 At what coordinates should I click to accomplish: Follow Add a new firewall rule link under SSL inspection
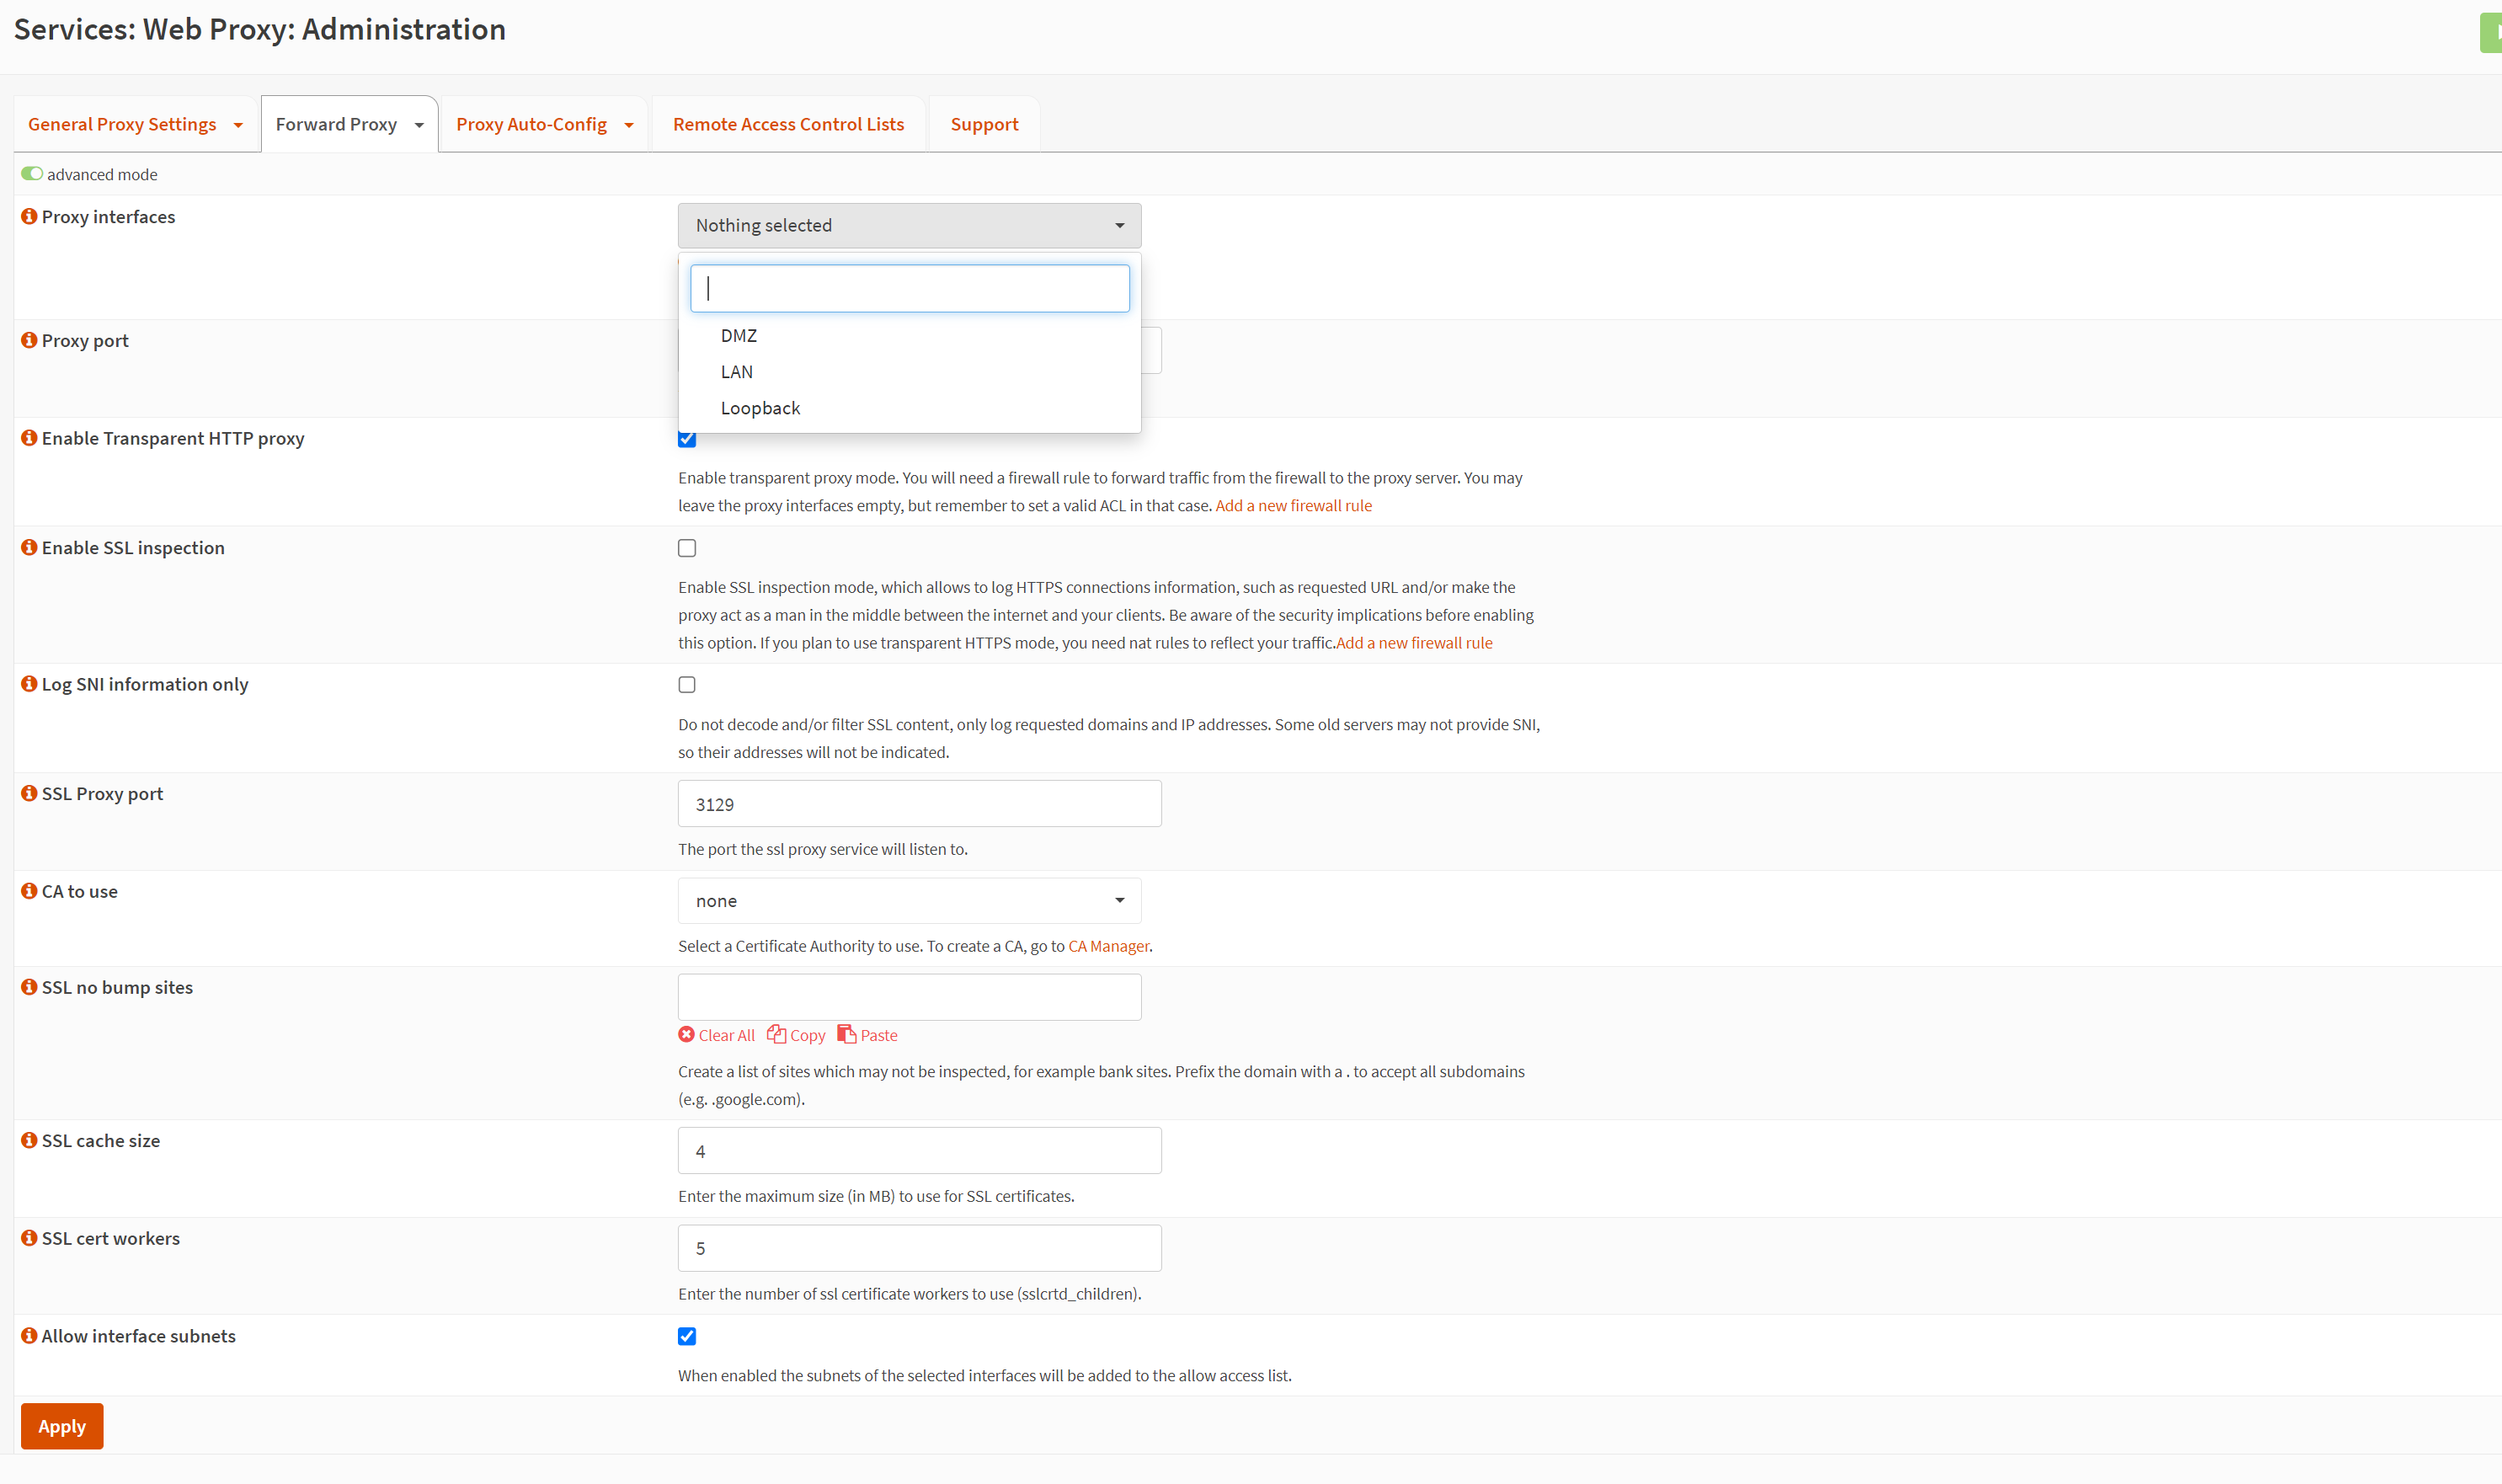[1415, 643]
